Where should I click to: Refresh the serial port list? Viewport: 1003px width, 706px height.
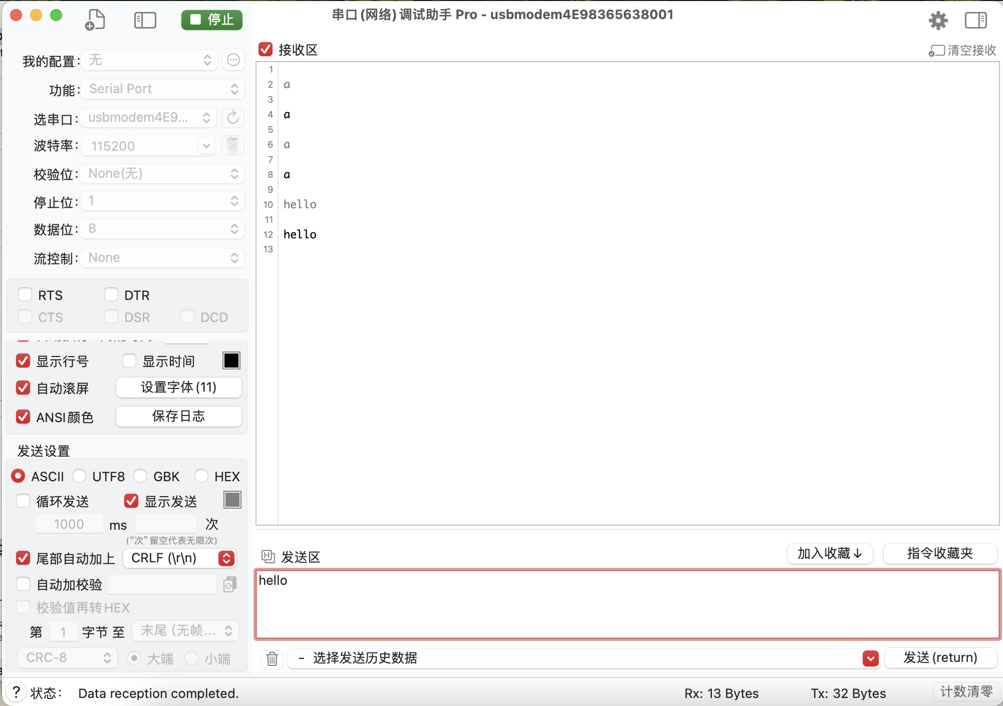[x=233, y=118]
